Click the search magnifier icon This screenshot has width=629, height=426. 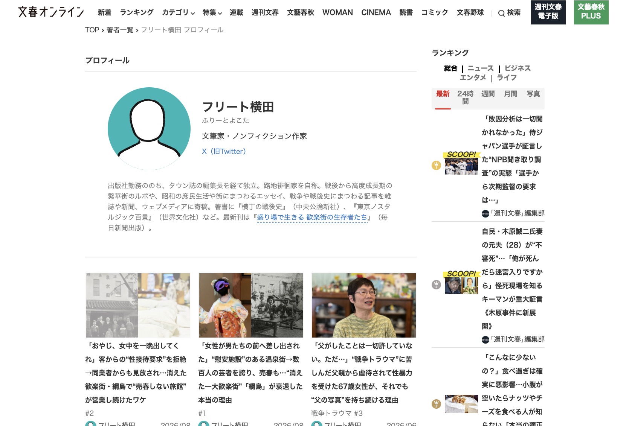pos(501,13)
